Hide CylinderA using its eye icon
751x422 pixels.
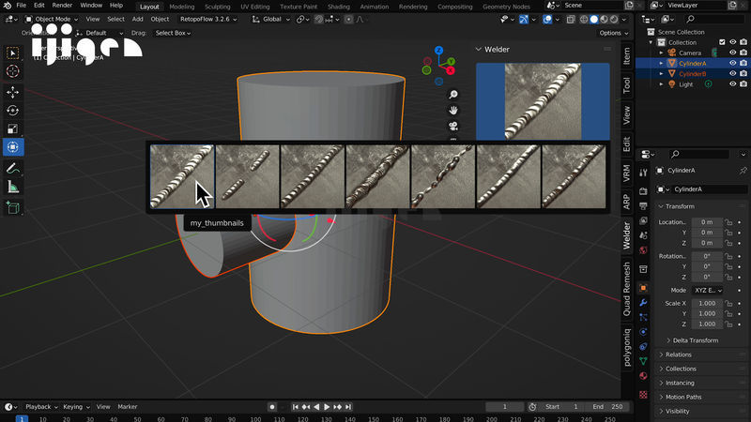tap(732, 64)
